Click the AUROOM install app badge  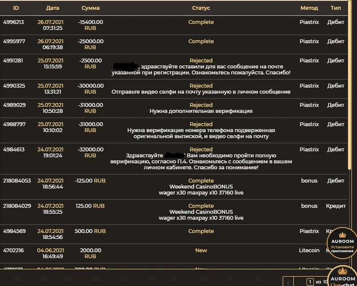pyautogui.click(x=342, y=243)
